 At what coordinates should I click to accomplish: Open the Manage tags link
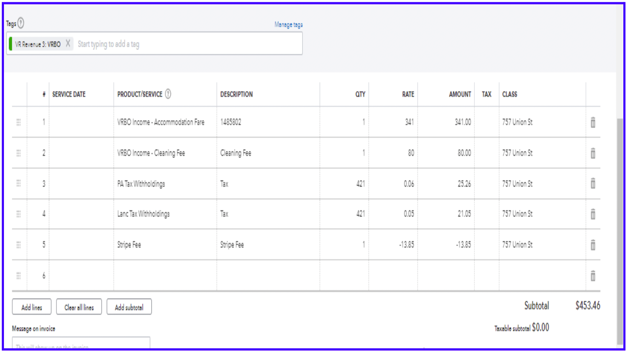coord(288,24)
